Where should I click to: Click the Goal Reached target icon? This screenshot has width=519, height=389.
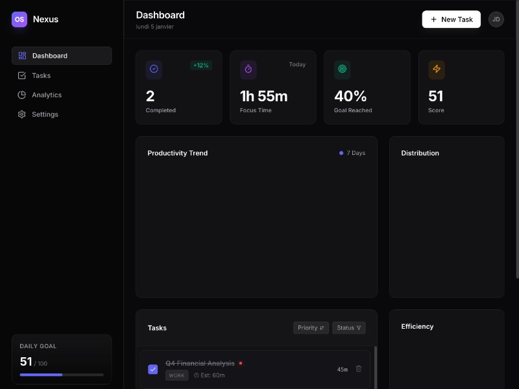coord(342,69)
